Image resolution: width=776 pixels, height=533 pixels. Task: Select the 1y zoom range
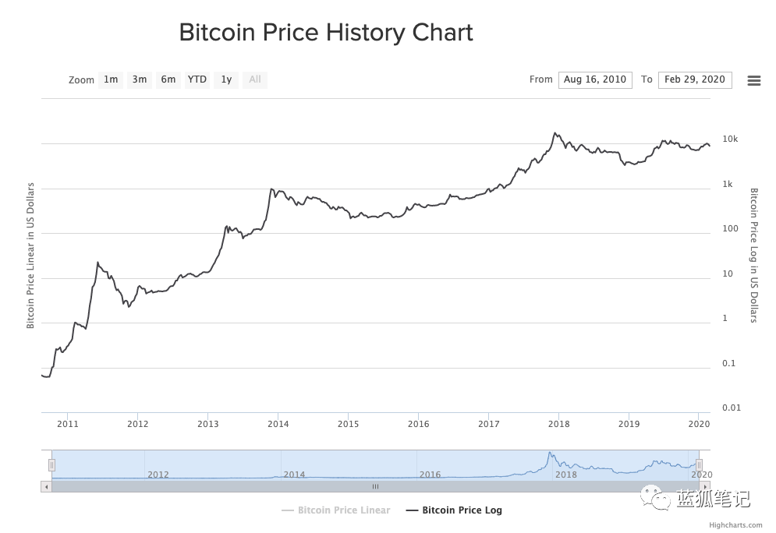(226, 79)
